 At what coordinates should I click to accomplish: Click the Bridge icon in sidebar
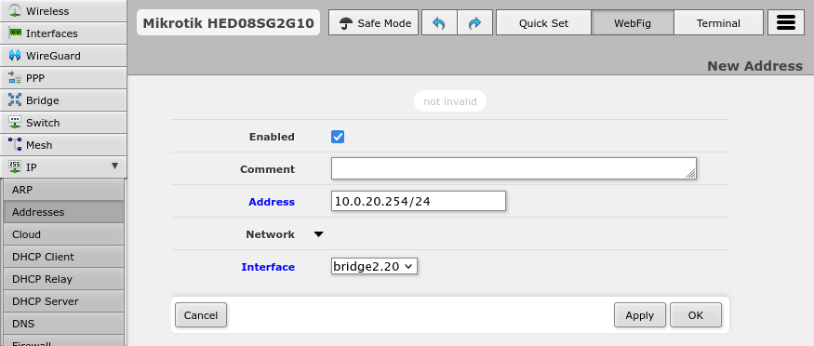15,100
